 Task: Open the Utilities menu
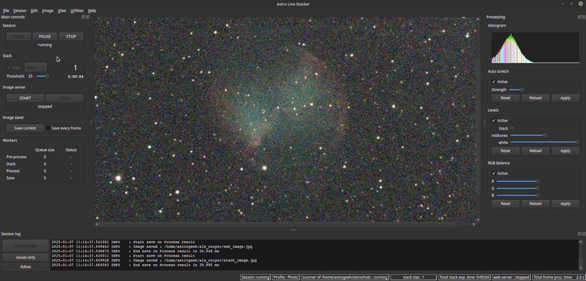[x=77, y=11]
